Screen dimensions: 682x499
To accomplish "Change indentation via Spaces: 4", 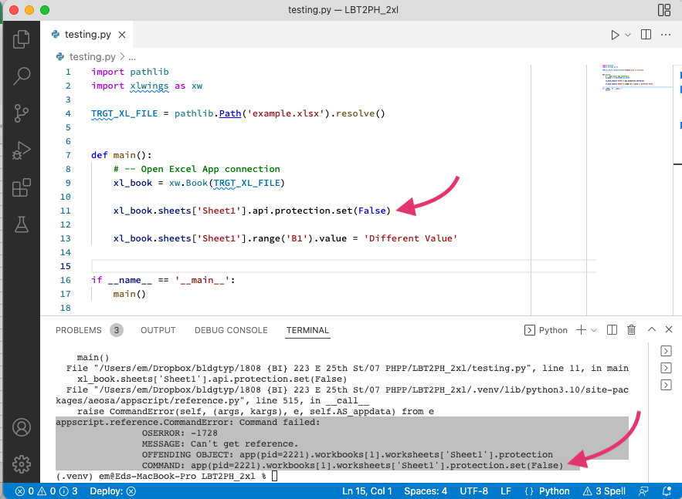I will tap(425, 491).
